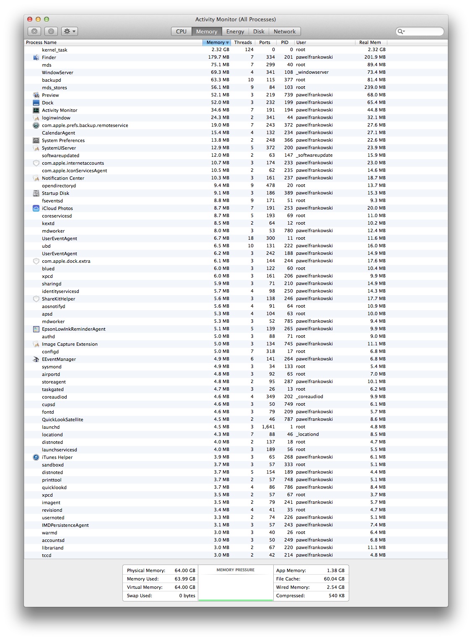Click the Inspect process info button

coord(51,31)
